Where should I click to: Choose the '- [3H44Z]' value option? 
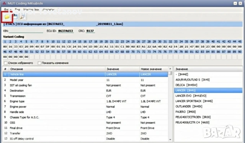[x=208, y=74]
